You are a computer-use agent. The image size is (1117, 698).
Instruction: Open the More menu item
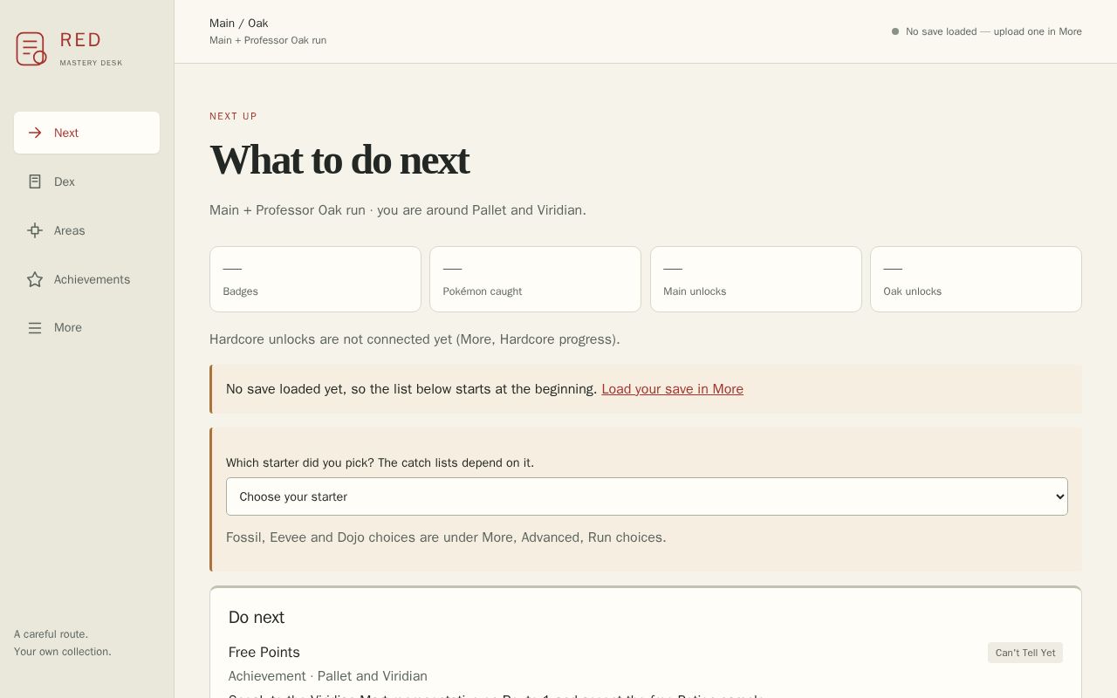tap(86, 328)
